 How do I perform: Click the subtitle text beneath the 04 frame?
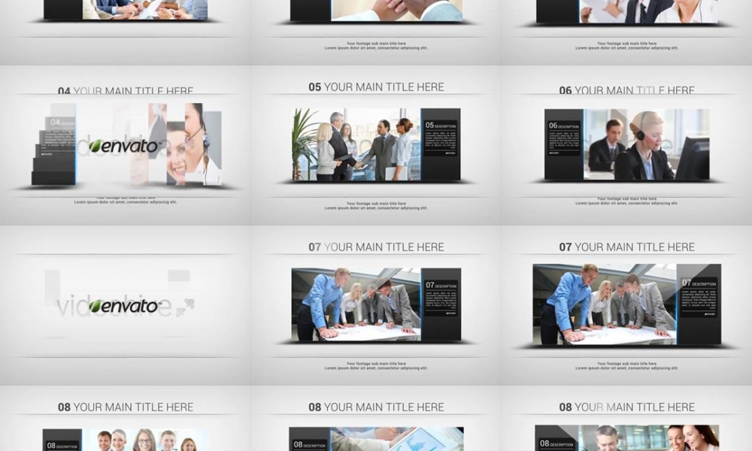pos(125,201)
